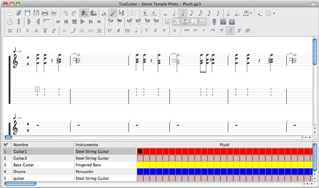
Task: Go to the previous measure
Action: coord(66,22)
